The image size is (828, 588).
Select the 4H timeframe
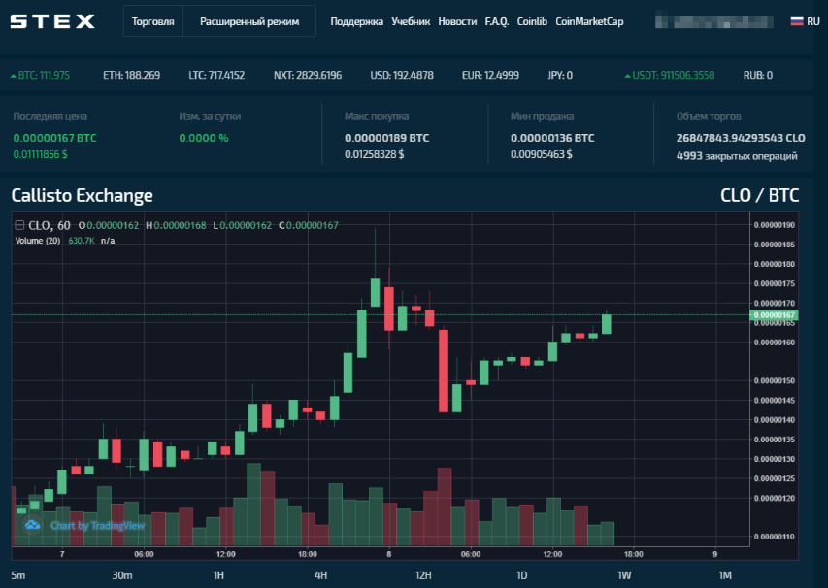tap(320, 575)
